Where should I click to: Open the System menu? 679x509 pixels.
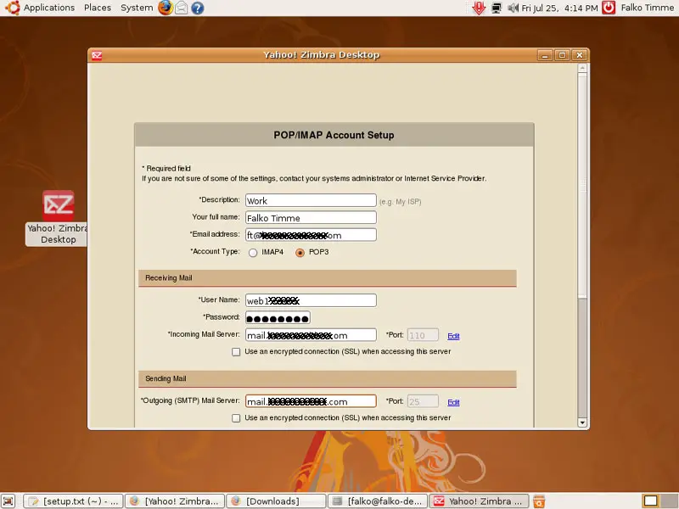click(x=137, y=8)
